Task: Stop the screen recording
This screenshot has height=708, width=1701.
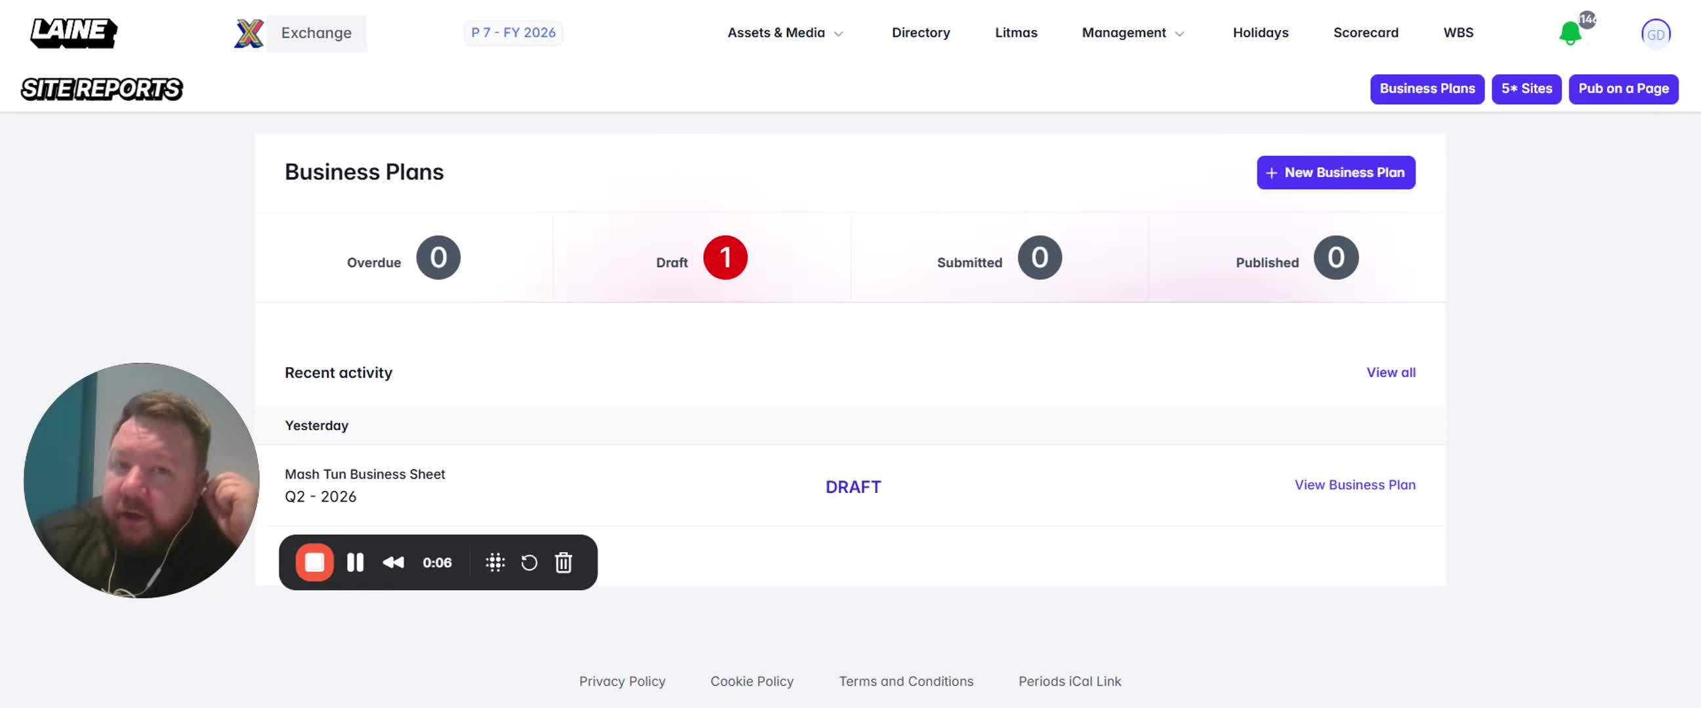Action: coord(314,562)
